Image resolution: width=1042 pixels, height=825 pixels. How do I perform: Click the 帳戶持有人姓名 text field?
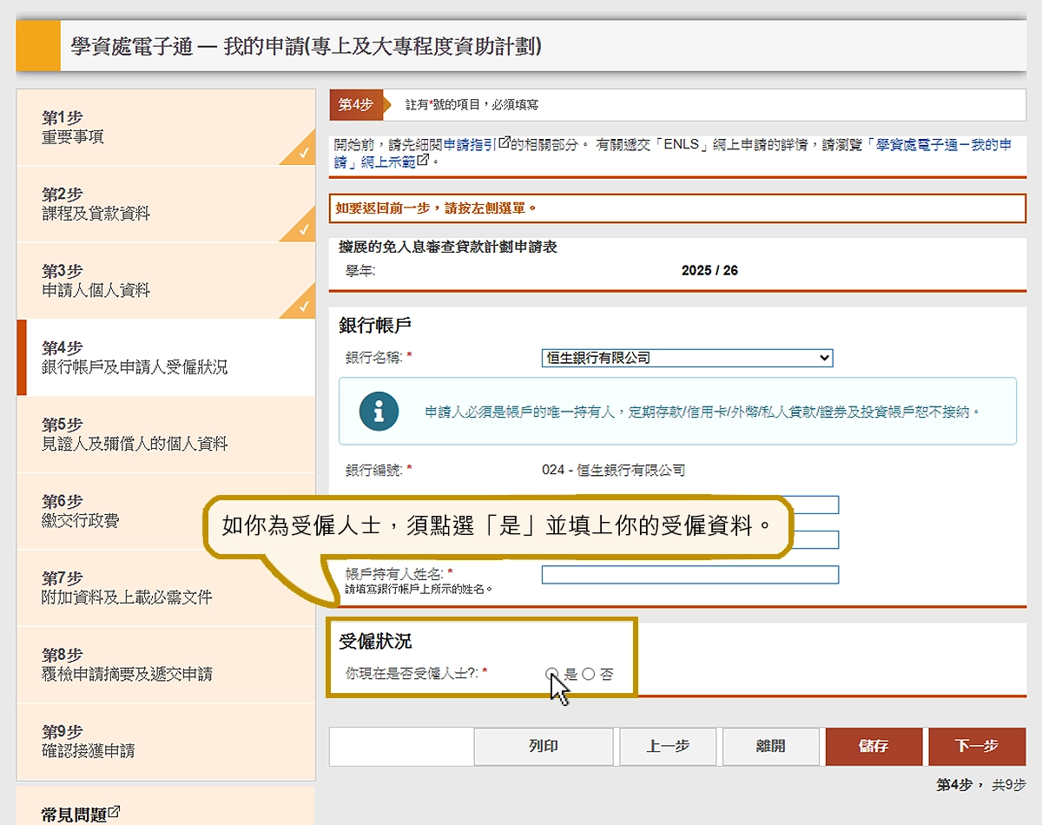[689, 575]
